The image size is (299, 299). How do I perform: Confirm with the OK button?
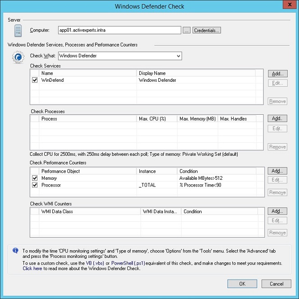click(x=242, y=284)
